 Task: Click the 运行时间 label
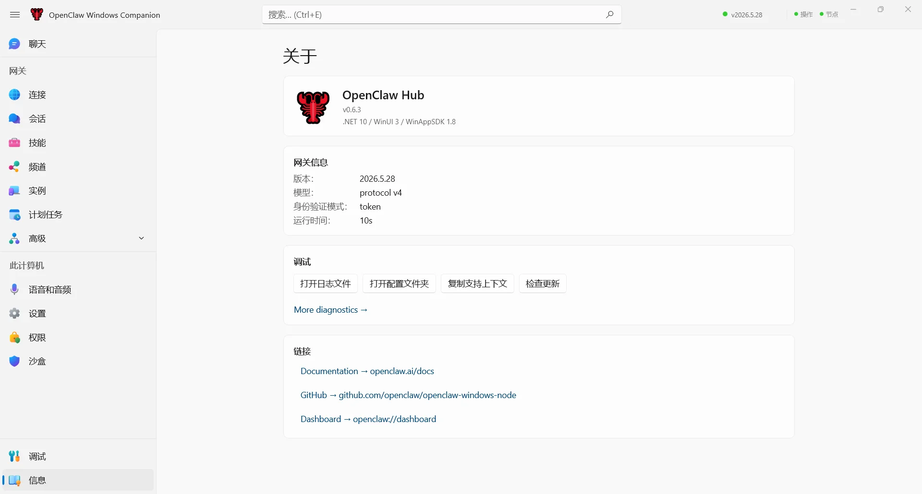[312, 221]
